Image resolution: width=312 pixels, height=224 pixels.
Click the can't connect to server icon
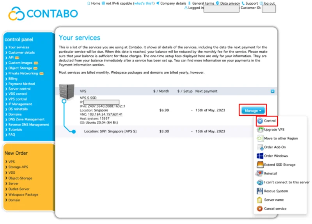pyautogui.click(x=260, y=182)
